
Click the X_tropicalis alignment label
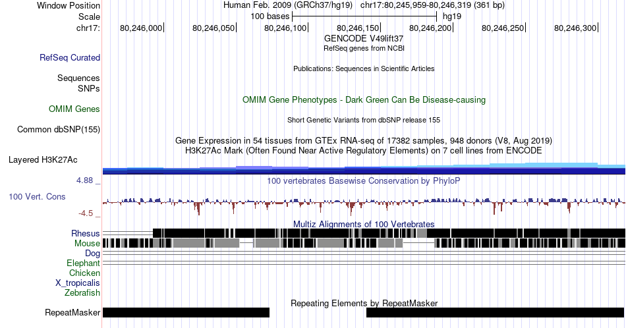(x=78, y=283)
